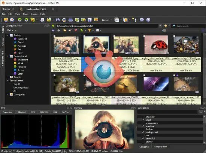Click the Print icon in toolbar

point(64,20)
